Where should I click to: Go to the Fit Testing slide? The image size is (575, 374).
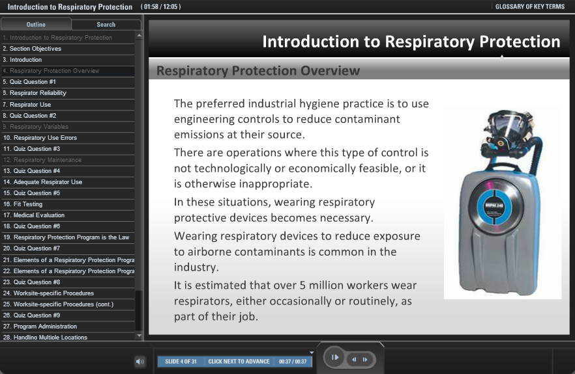tap(25, 204)
